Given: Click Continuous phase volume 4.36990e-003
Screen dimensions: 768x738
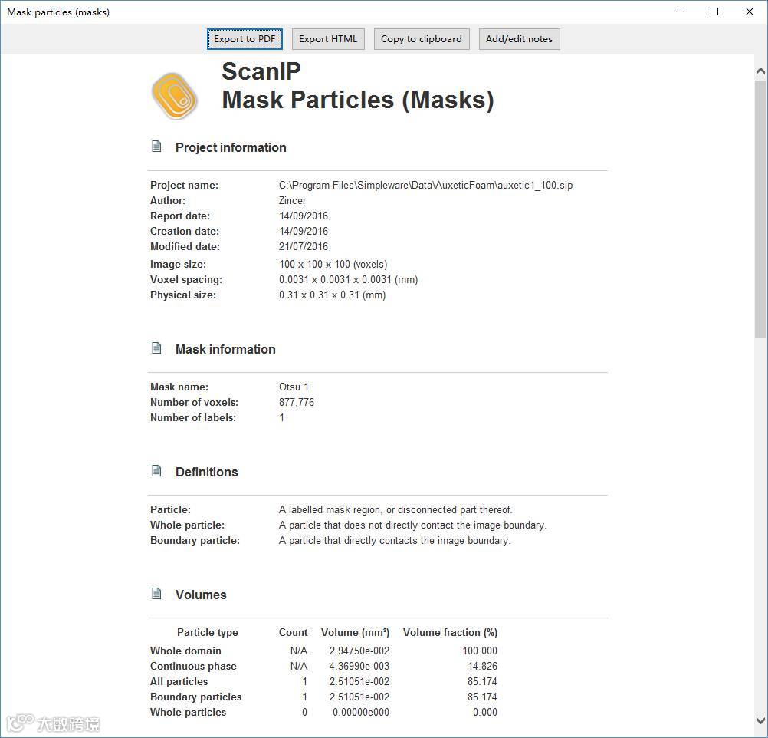Looking at the screenshot, I should [359, 666].
